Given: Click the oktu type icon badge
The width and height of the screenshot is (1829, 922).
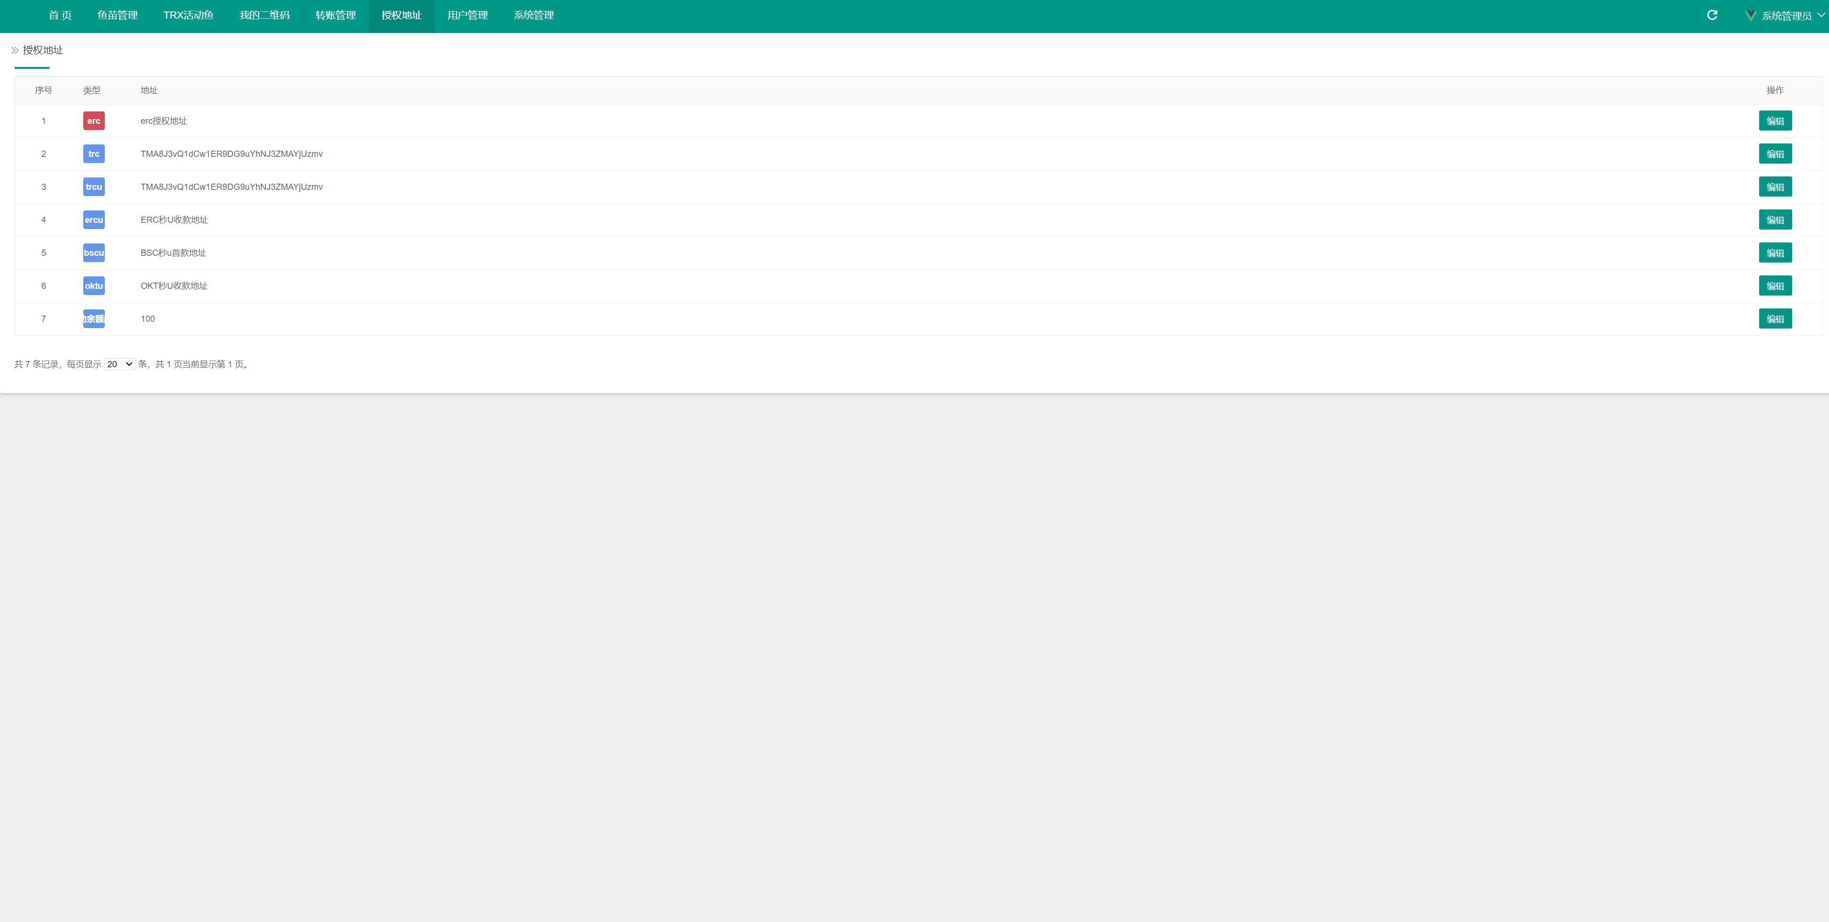Looking at the screenshot, I should [x=93, y=286].
